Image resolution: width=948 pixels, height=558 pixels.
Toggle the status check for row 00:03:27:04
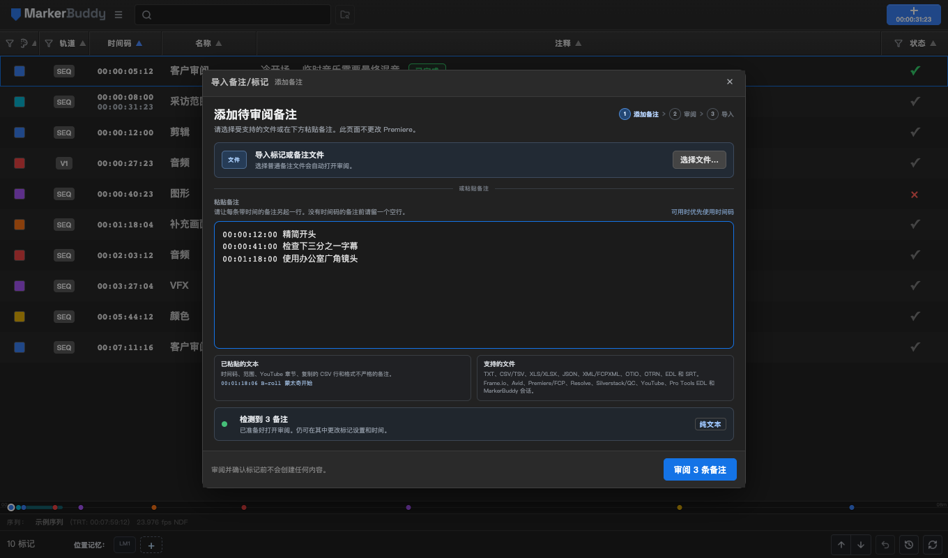pyautogui.click(x=915, y=286)
